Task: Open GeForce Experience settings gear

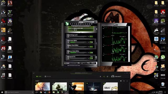Action: coord(107,77)
